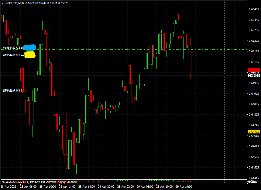Select the sell order label #1954451721
The width and height of the screenshot is (261, 190).
(x=14, y=55)
